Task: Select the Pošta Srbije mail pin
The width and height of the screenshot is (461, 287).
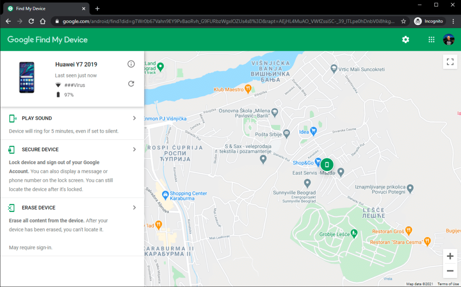Action: point(287,133)
